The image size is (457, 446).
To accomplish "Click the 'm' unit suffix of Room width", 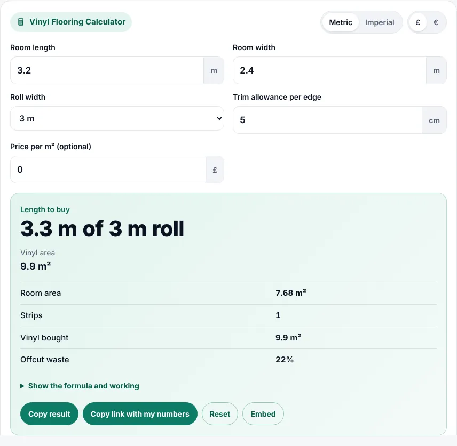I will tap(436, 70).
